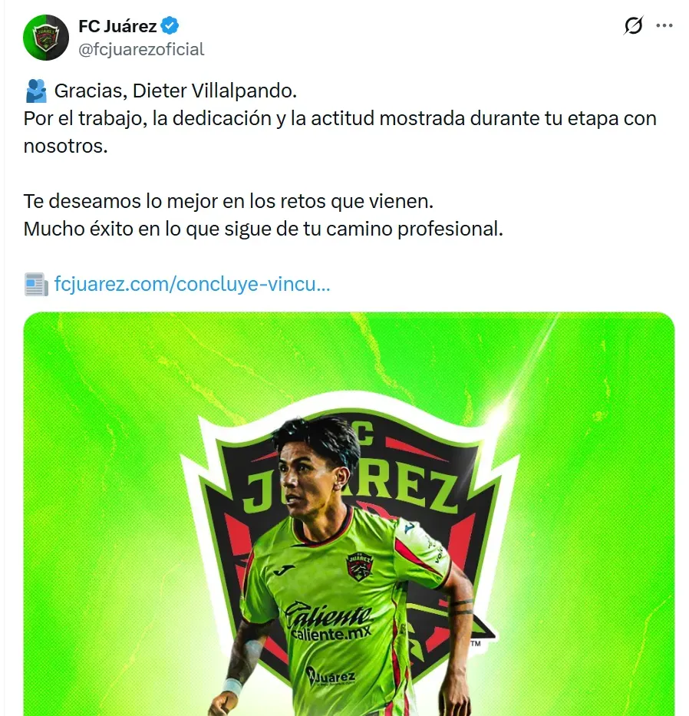Click the FC Juárez display name
This screenshot has width=689, height=716.
pos(117,26)
